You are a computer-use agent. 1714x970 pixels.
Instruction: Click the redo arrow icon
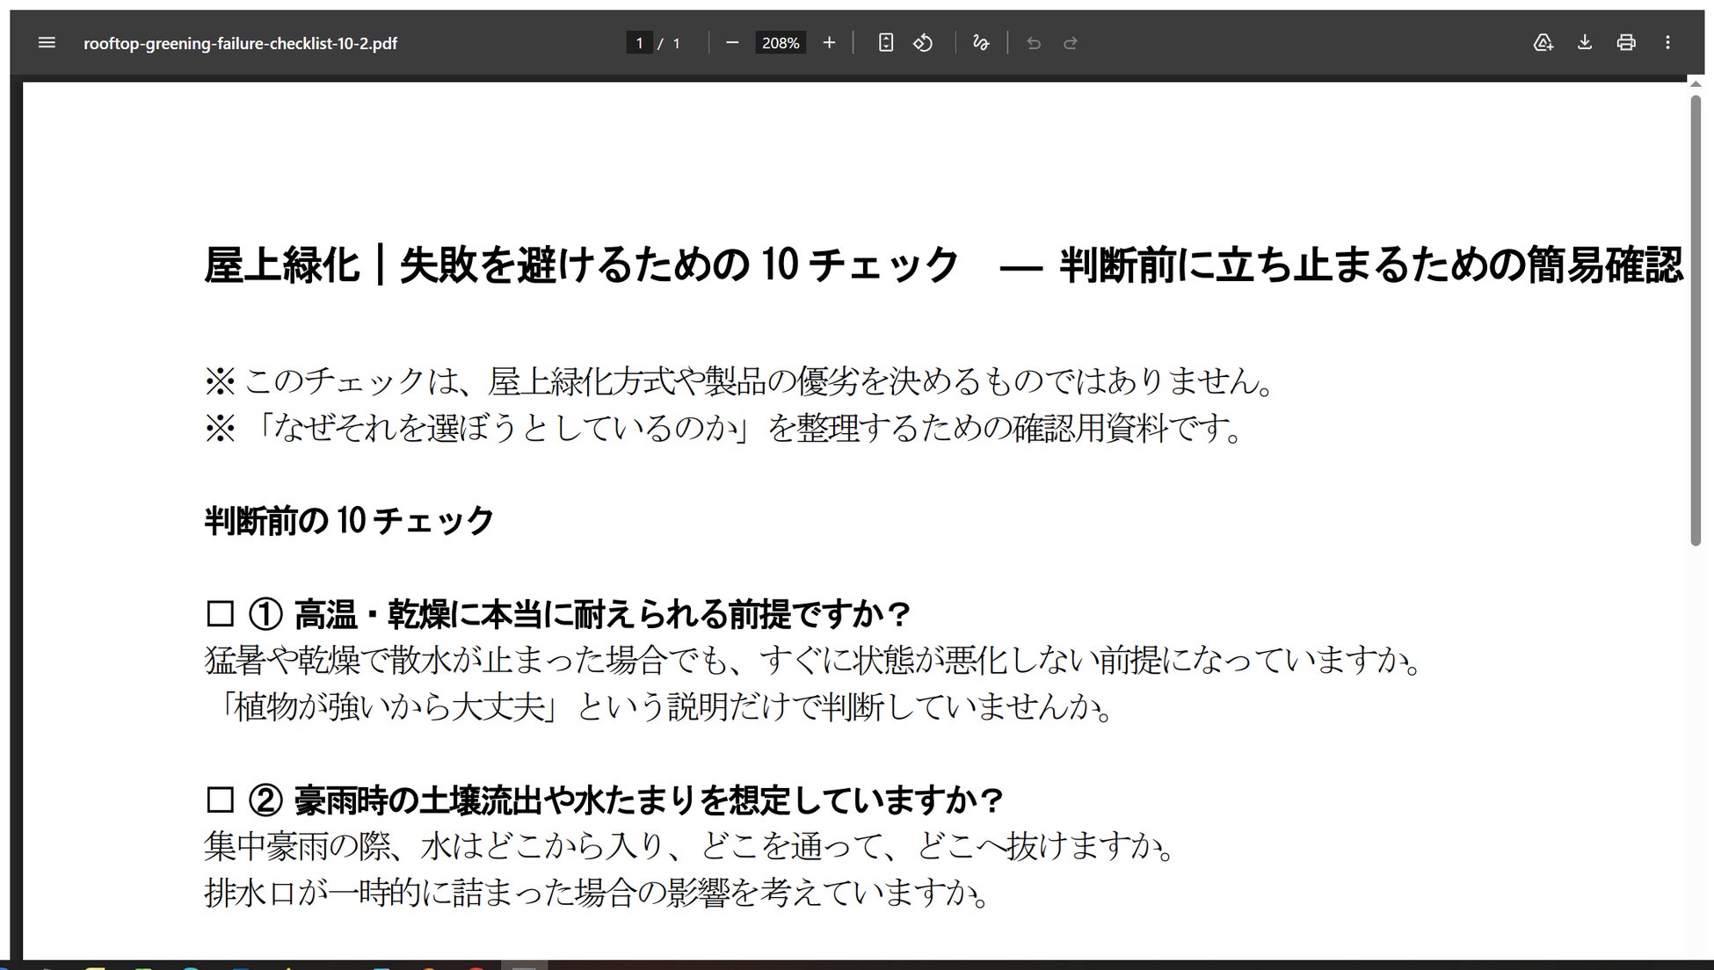[1071, 43]
